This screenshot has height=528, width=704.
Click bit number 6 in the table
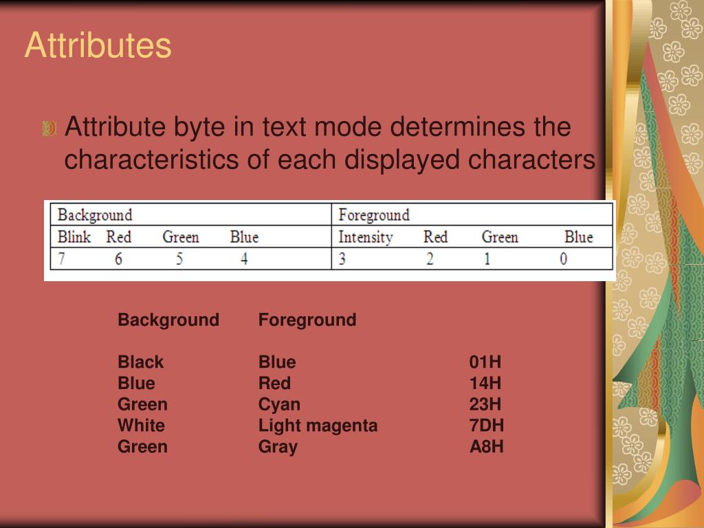[118, 258]
